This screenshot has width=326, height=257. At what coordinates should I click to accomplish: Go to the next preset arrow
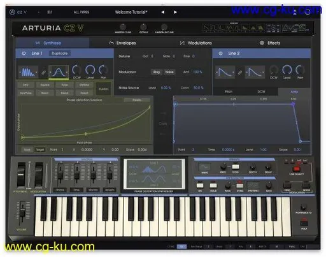[x=175, y=12]
